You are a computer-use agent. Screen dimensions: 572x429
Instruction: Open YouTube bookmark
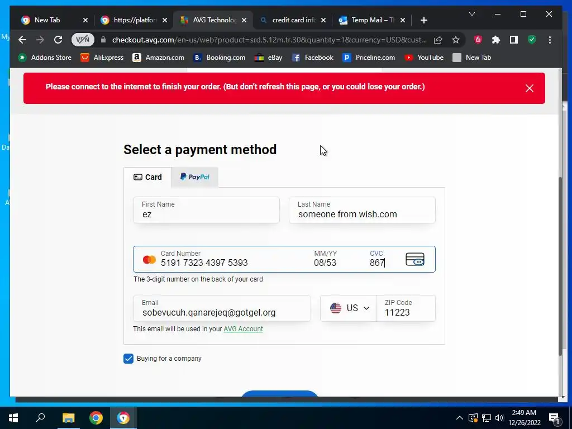tap(425, 58)
